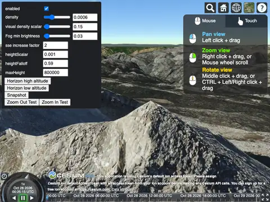Open the geocoder search icon
This screenshot has width=270, height=202.
click(x=210, y=8)
